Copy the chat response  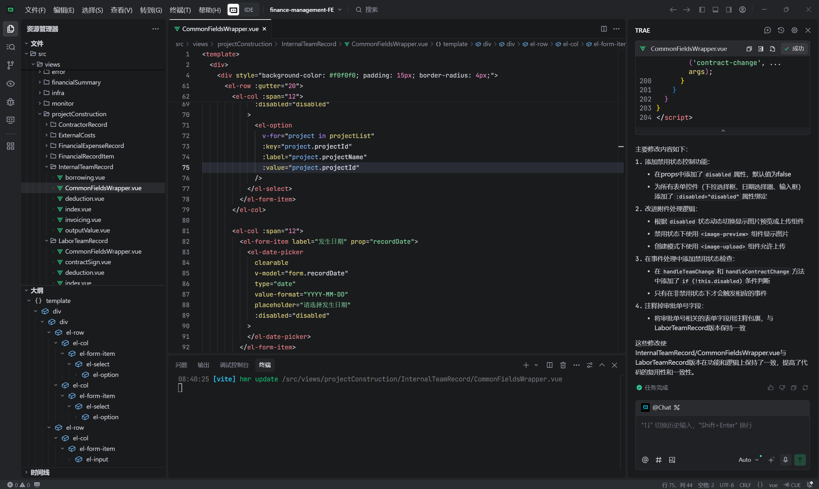(x=794, y=387)
